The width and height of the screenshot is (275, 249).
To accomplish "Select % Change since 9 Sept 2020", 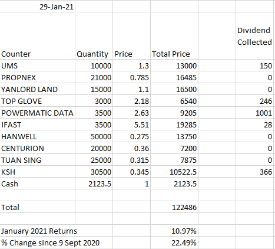I will pos(51,243).
